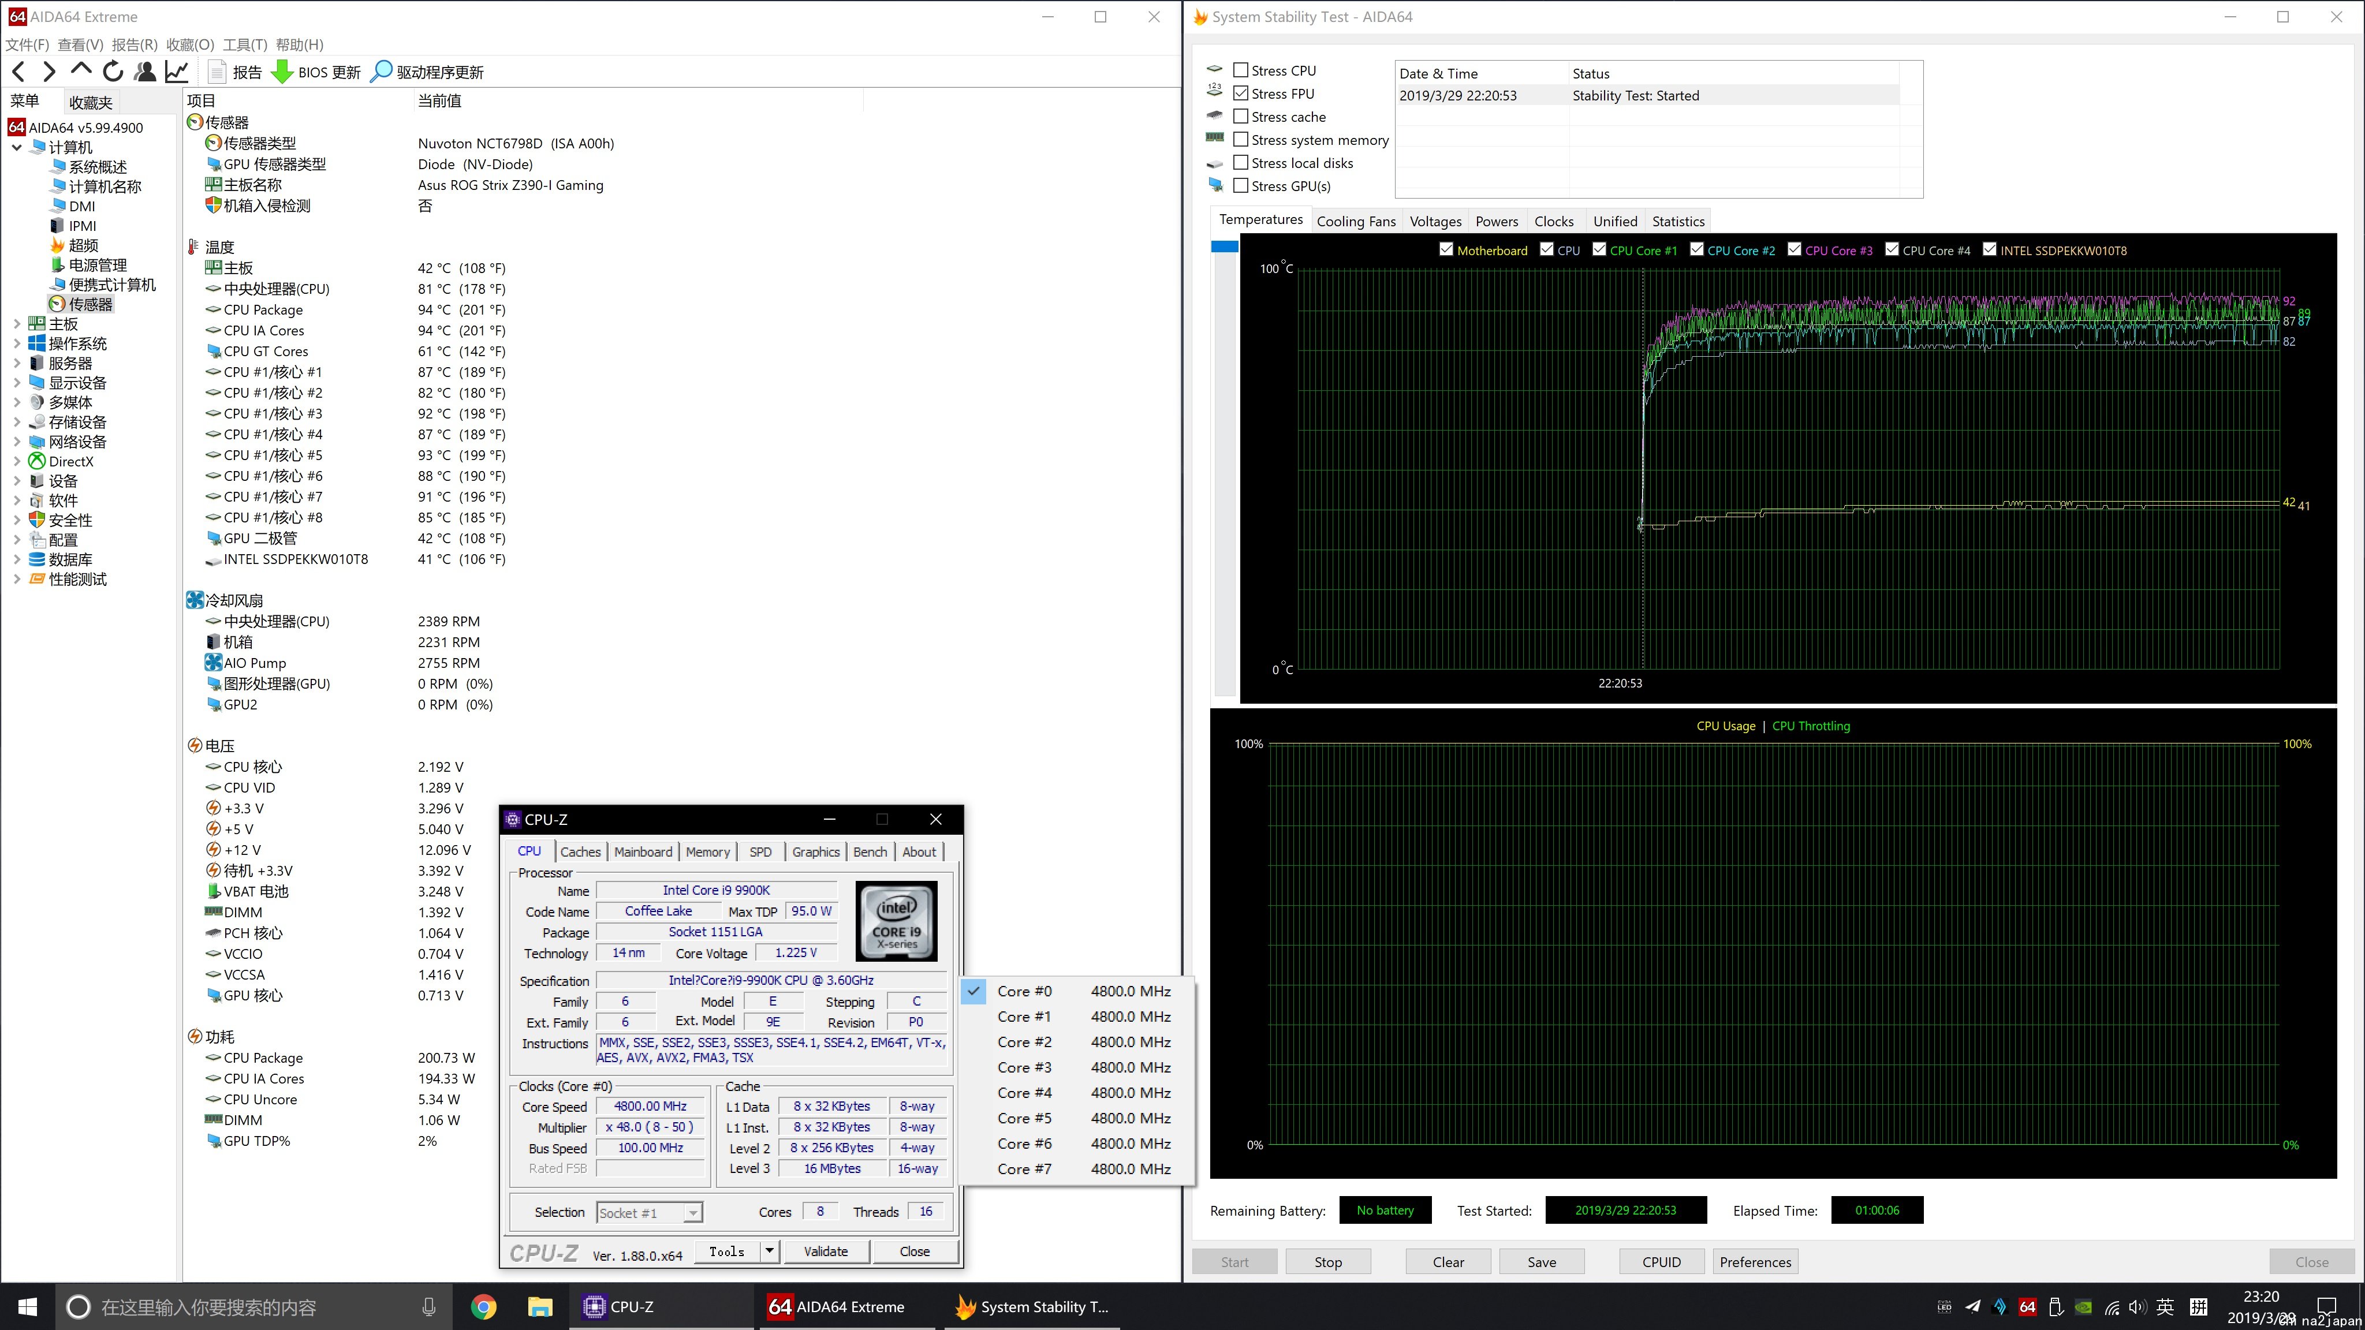Expand the 性能测试 tree node
Image resolution: width=2365 pixels, height=1330 pixels.
[17, 579]
